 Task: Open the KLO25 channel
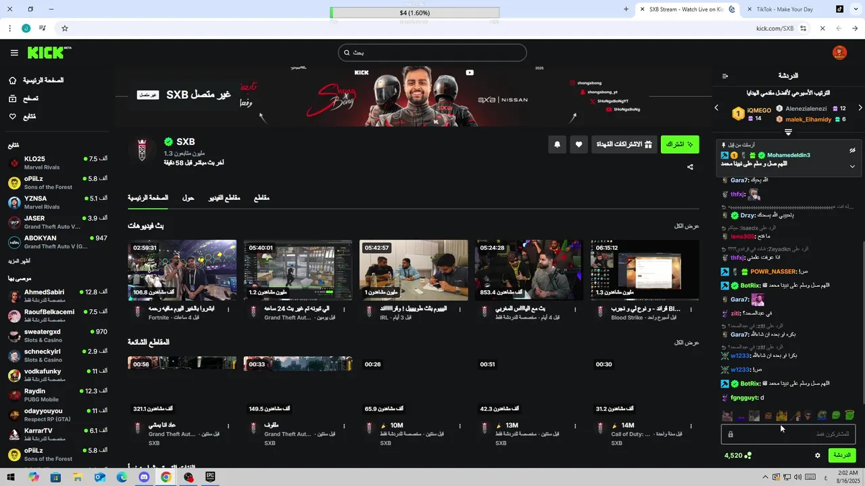57,163
